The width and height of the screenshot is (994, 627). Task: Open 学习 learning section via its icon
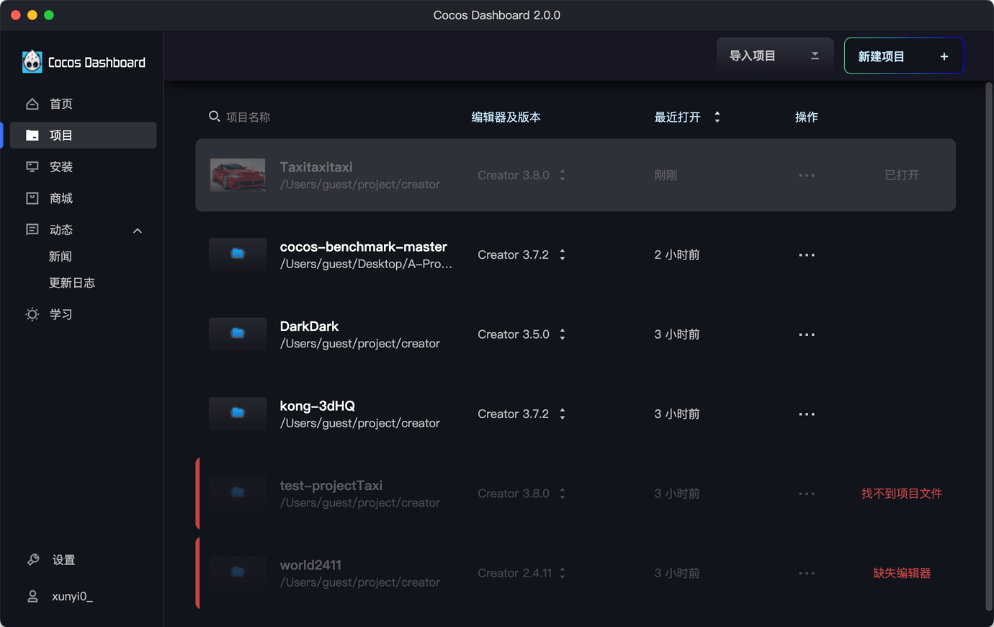pos(32,313)
